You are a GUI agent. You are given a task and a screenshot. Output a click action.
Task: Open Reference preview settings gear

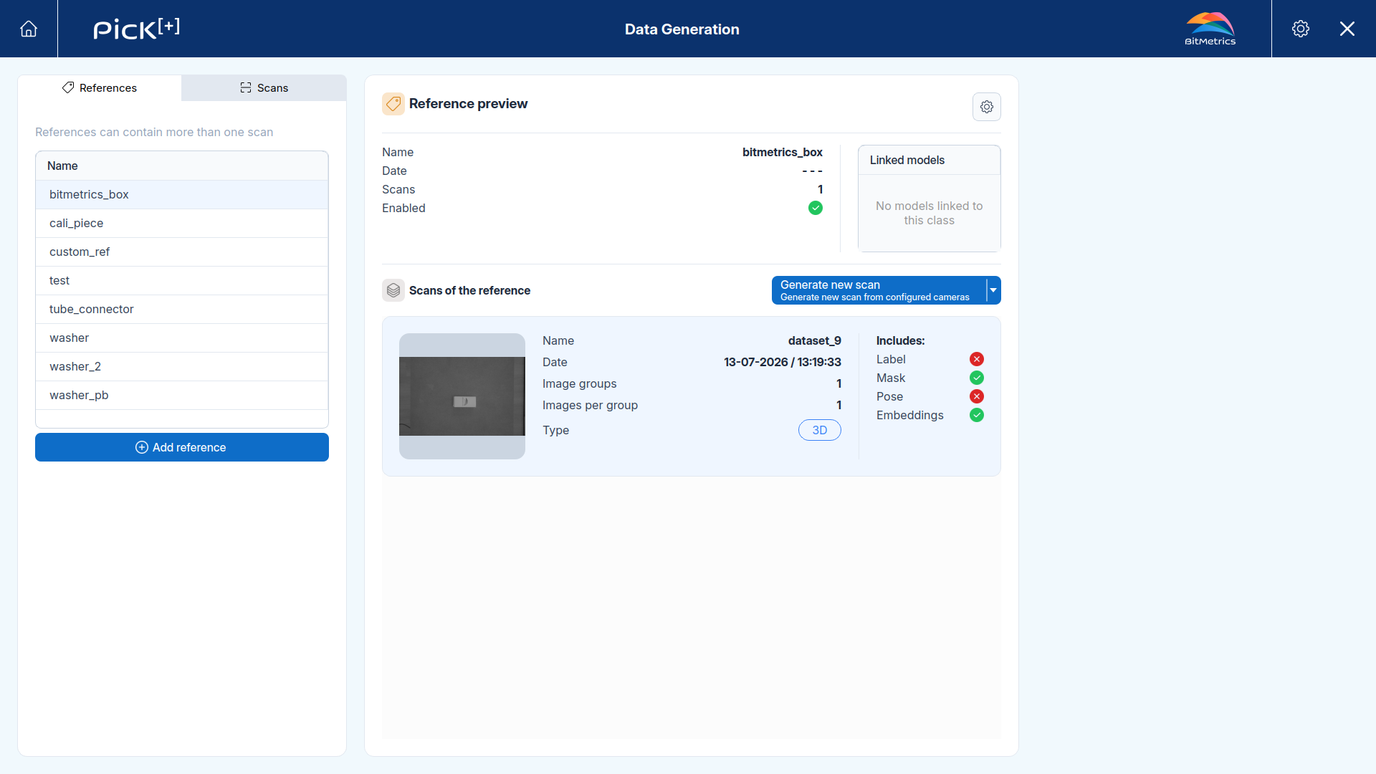[987, 107]
